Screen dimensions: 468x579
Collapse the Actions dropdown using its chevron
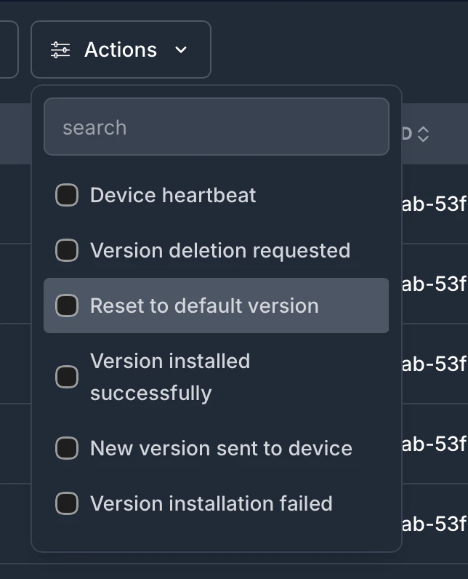click(x=182, y=49)
